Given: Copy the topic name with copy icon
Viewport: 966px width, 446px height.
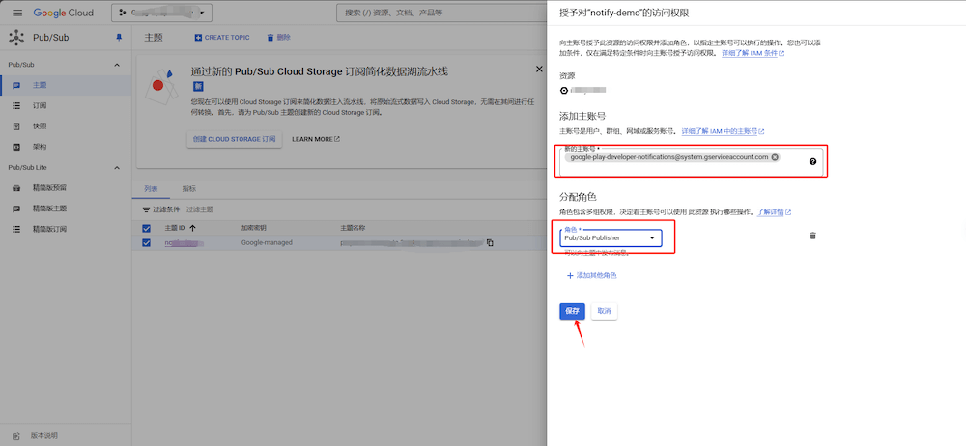Looking at the screenshot, I should 490,242.
